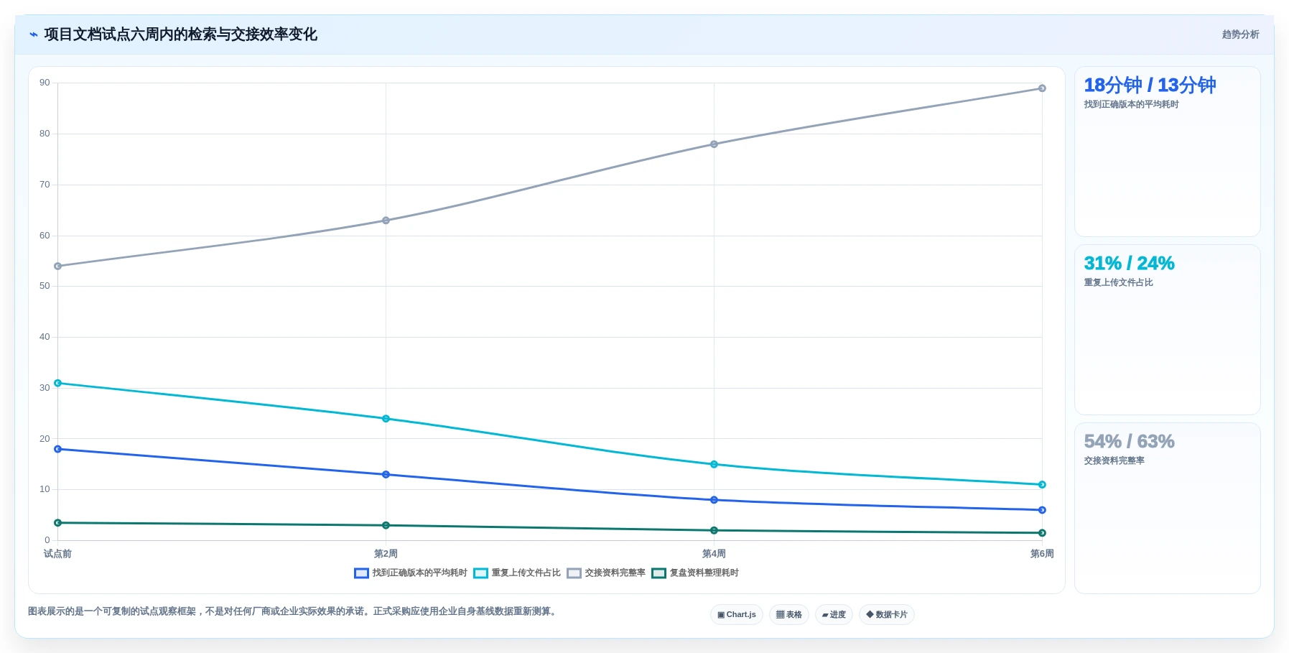Click the 54% / 63% stat value
Image resolution: width=1289 pixels, height=653 pixels.
click(x=1129, y=442)
